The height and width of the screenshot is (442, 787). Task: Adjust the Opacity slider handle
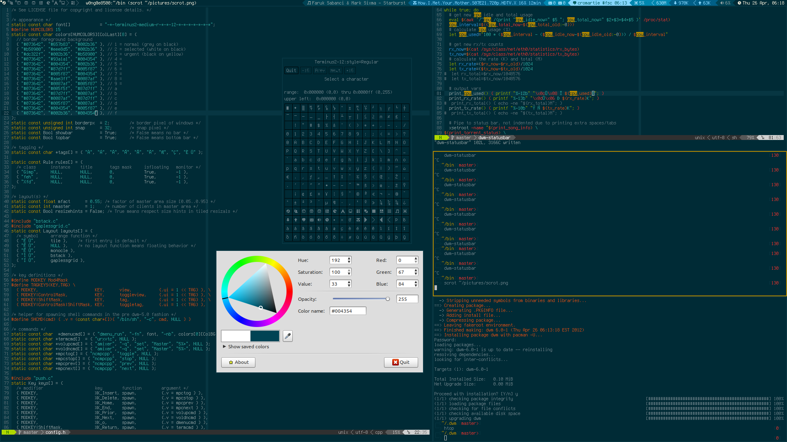pos(388,299)
